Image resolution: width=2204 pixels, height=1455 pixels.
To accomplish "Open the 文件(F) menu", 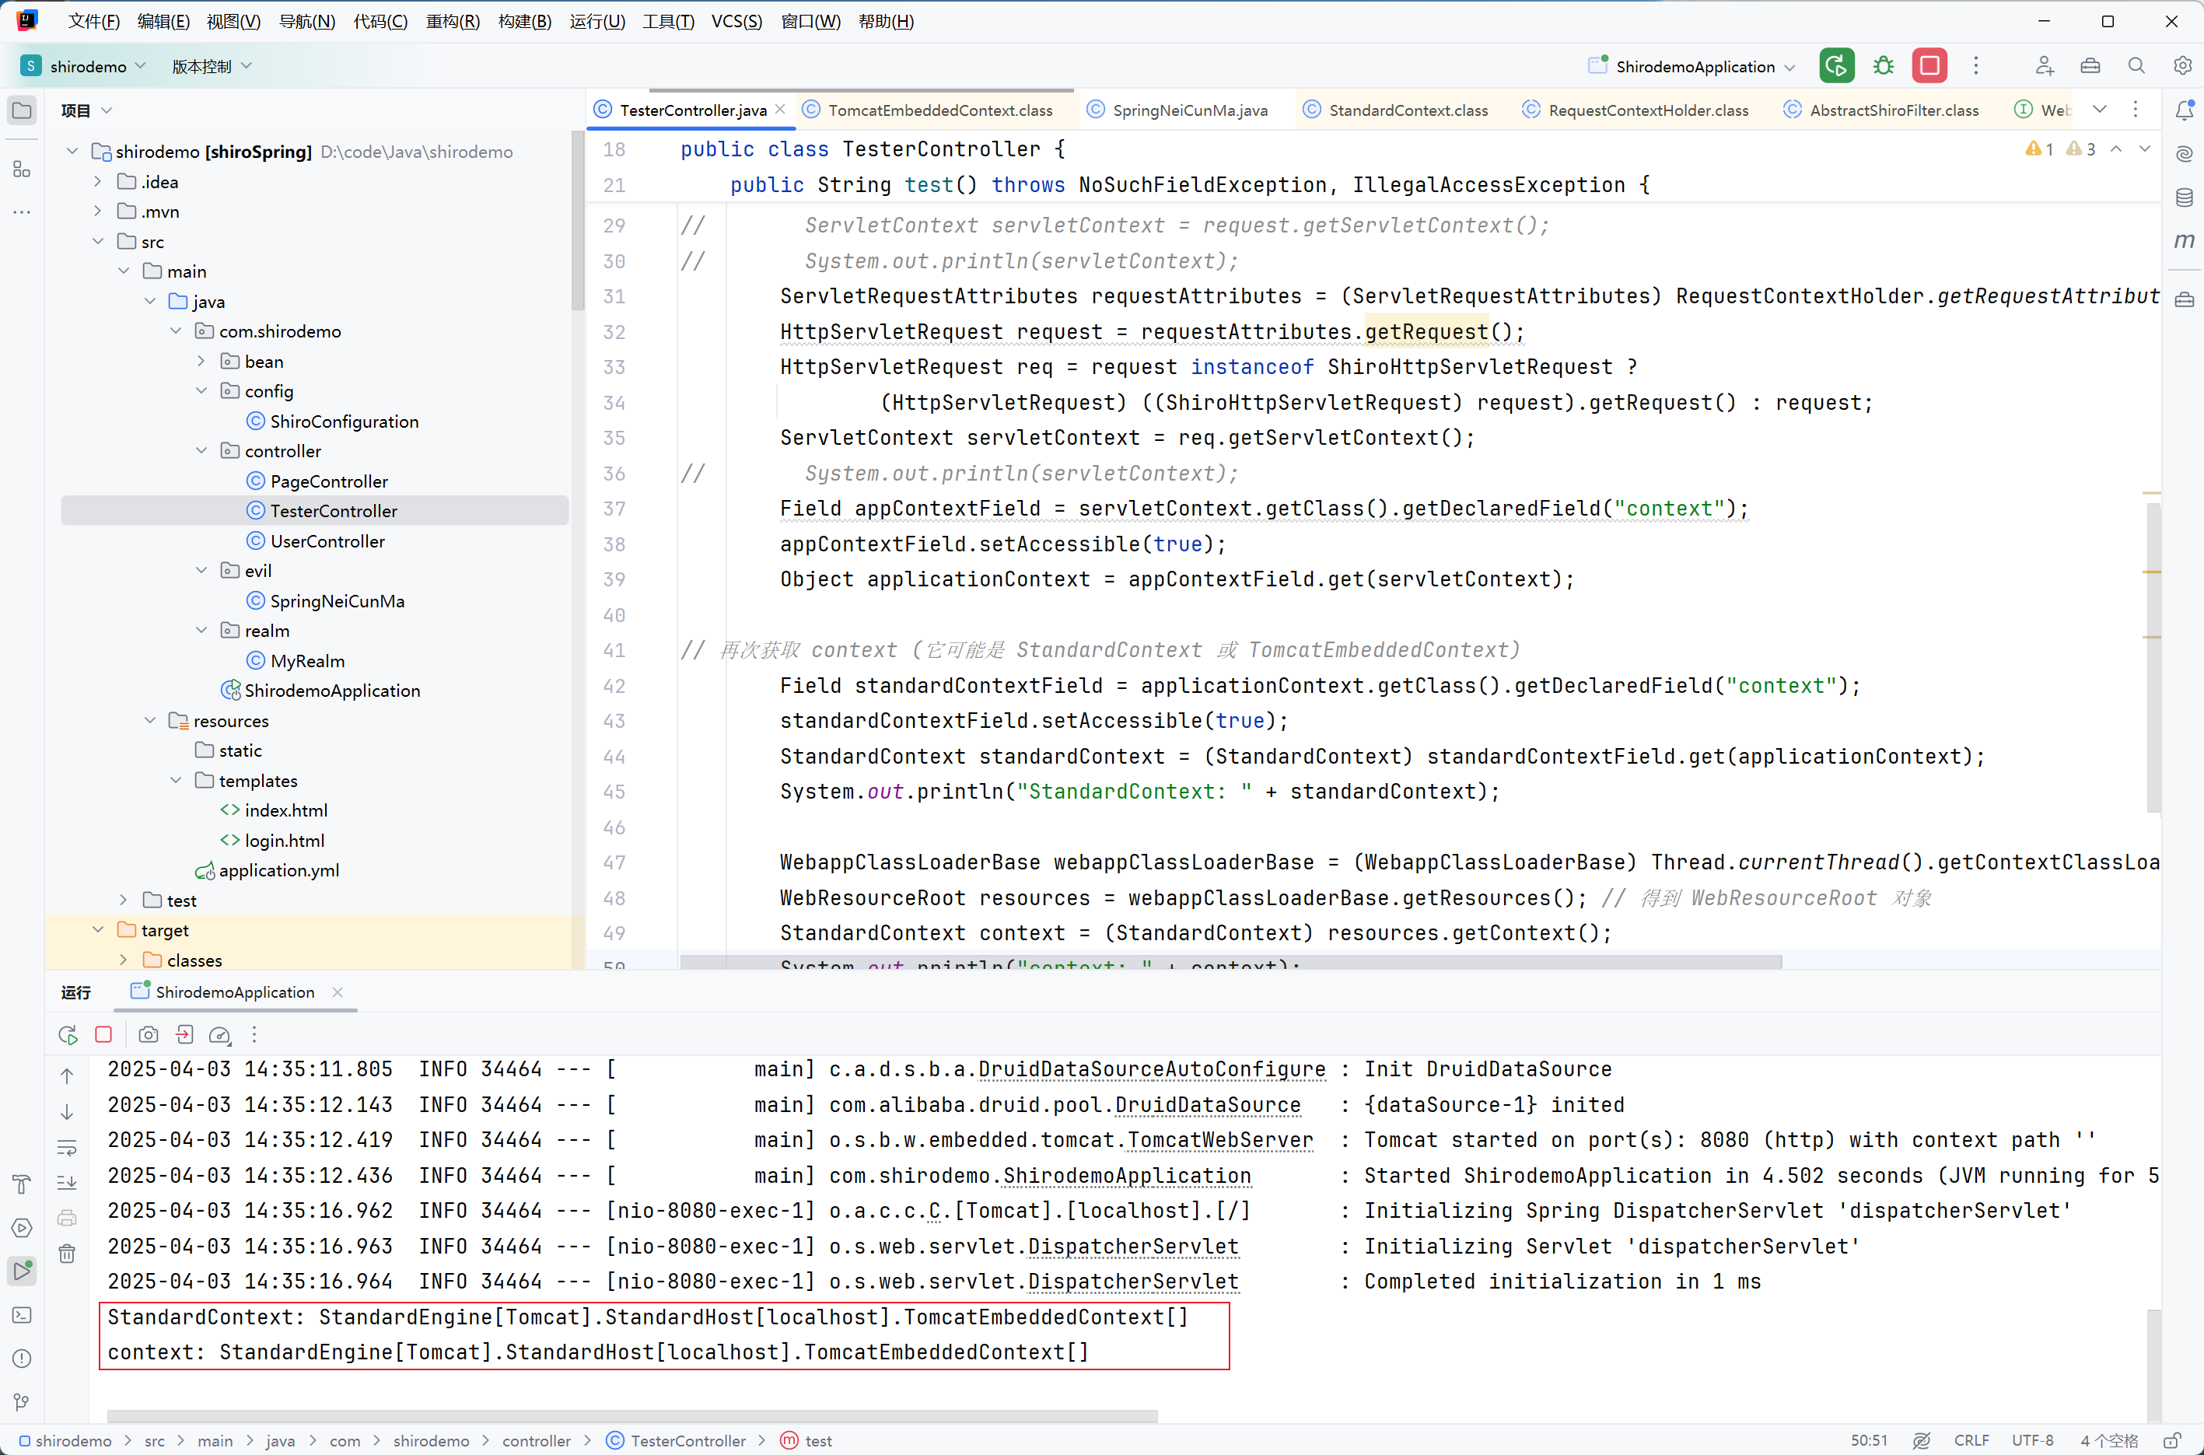I will click(94, 21).
